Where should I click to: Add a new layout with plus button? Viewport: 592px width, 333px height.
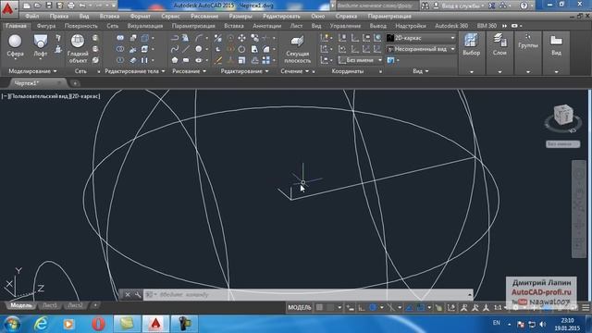95,305
